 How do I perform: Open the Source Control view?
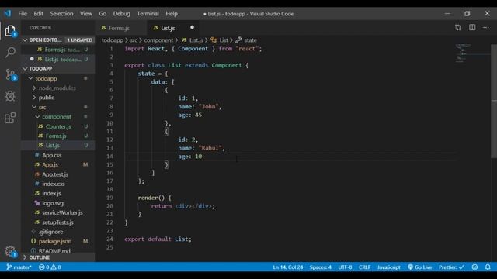tap(10, 74)
